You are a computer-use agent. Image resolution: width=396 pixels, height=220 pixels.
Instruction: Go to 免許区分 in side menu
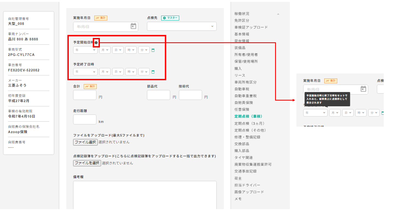click(242, 20)
